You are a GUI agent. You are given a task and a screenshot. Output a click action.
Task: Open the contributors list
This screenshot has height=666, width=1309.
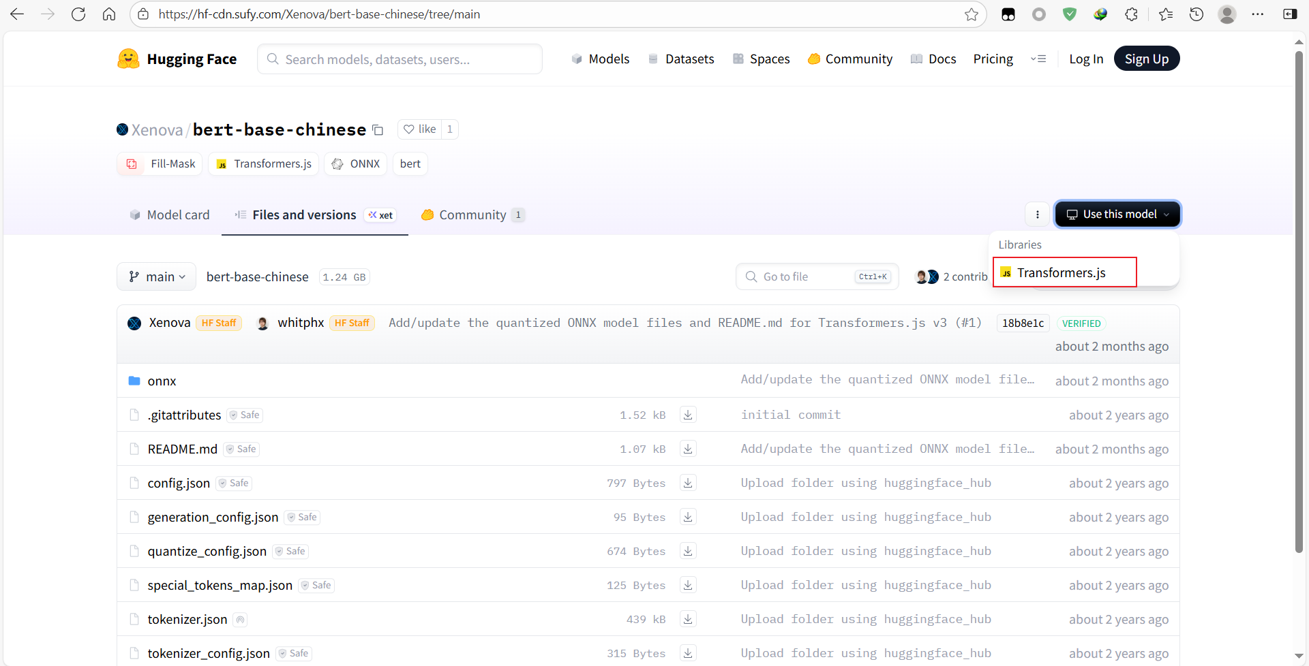pyautogui.click(x=951, y=276)
